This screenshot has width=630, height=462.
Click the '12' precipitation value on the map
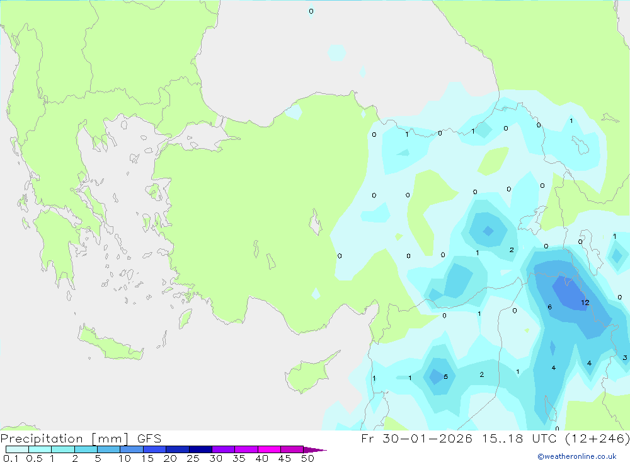[585, 303]
